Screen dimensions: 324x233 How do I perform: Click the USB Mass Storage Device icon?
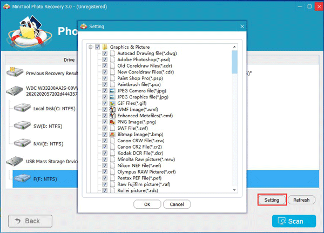pos(15,161)
